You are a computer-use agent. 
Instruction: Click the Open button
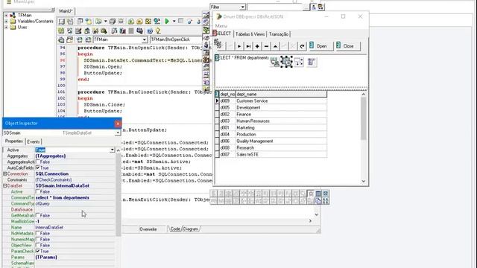click(321, 46)
